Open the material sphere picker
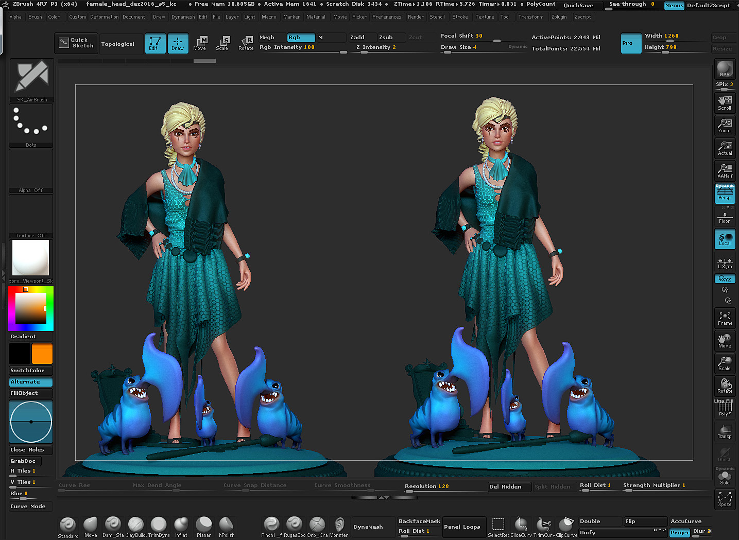 (31, 261)
